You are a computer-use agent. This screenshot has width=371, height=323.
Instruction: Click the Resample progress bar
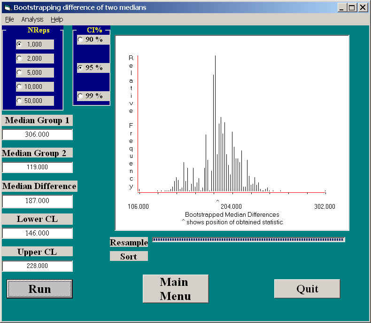(248, 240)
